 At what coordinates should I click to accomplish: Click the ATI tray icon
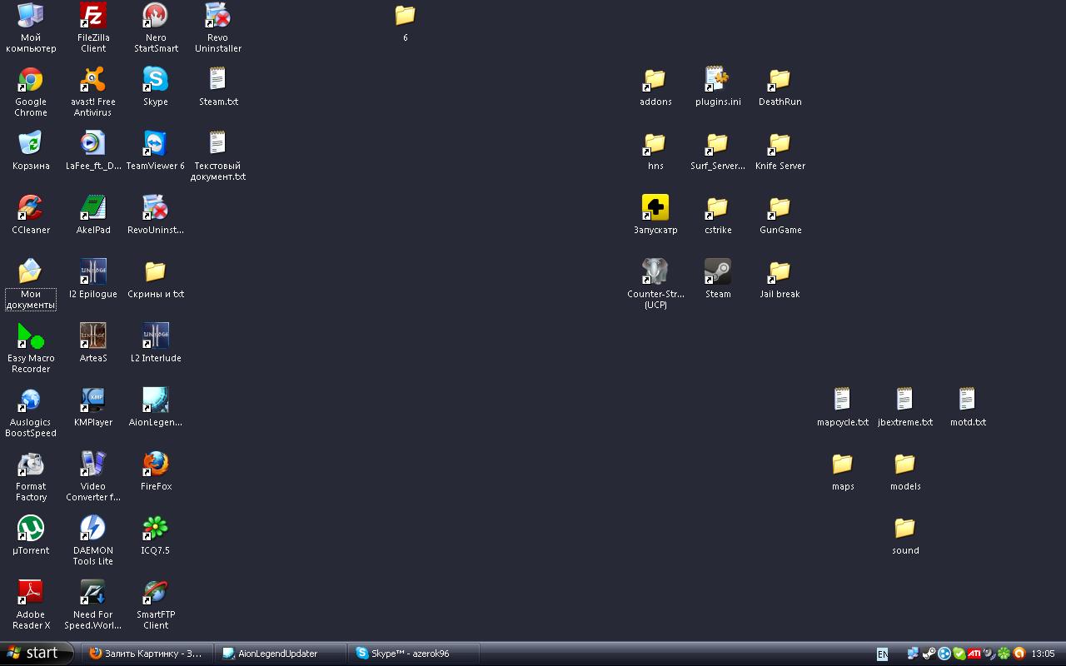pos(974,654)
